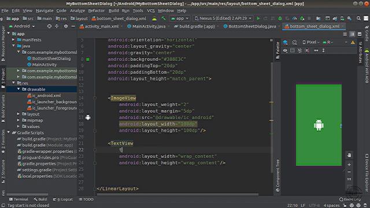Click the Android head icon left of hammer
The height and width of the screenshot is (208, 370).
coord(154,18)
